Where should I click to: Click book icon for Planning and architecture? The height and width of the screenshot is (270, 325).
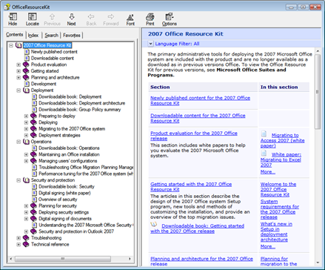[26, 77]
